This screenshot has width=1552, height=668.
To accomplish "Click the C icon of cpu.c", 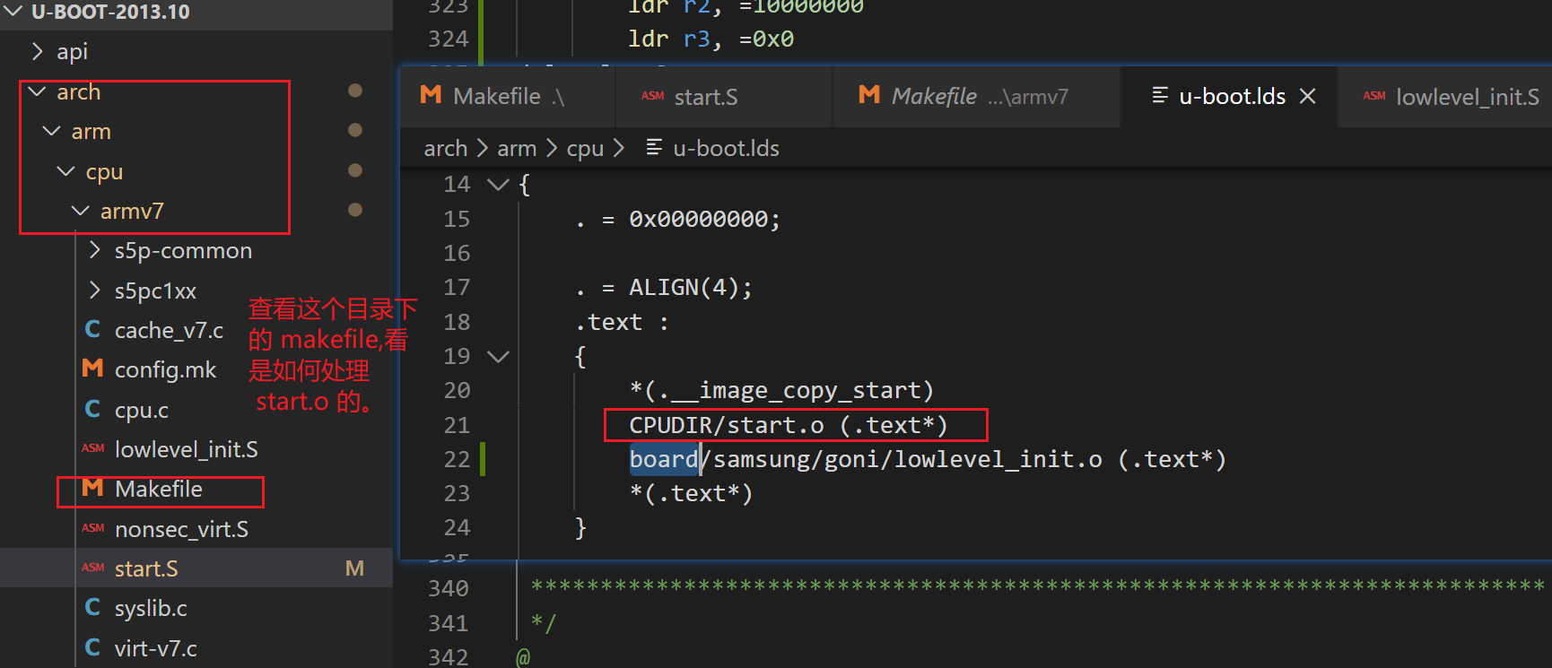I will coord(92,409).
